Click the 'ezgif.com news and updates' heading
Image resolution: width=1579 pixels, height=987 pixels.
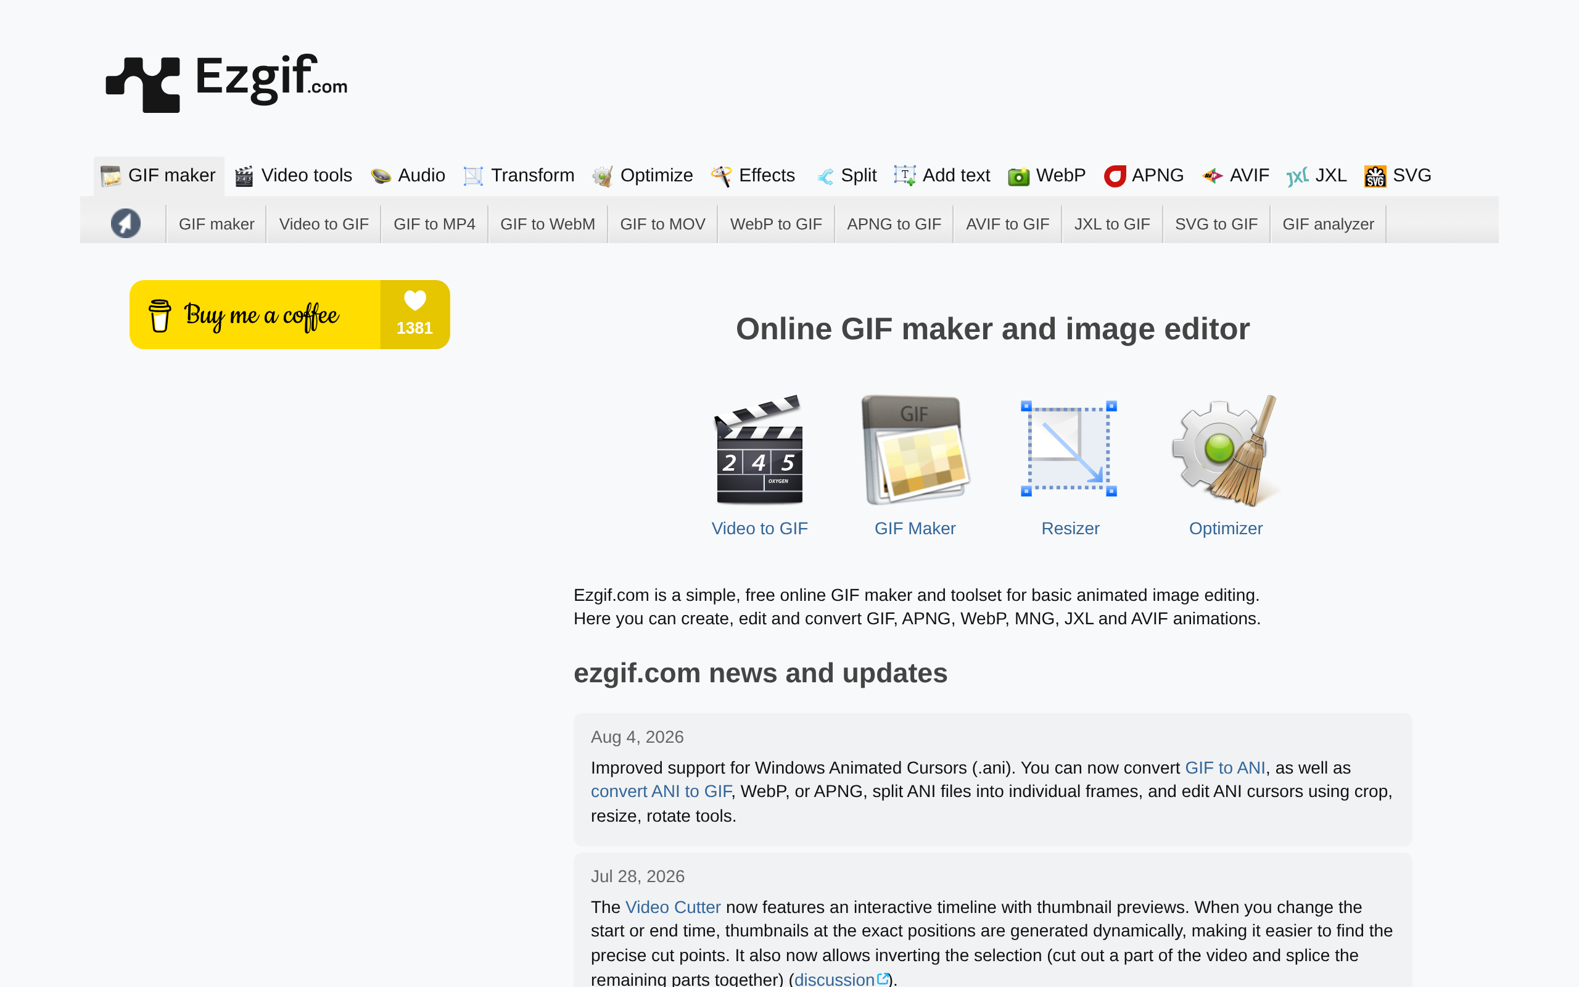click(760, 673)
